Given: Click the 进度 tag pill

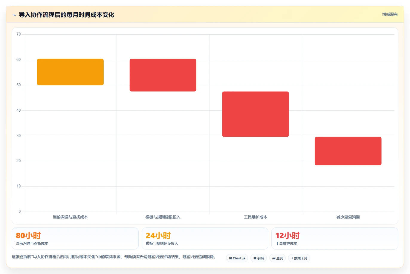Looking at the screenshot, I should (x=277, y=258).
